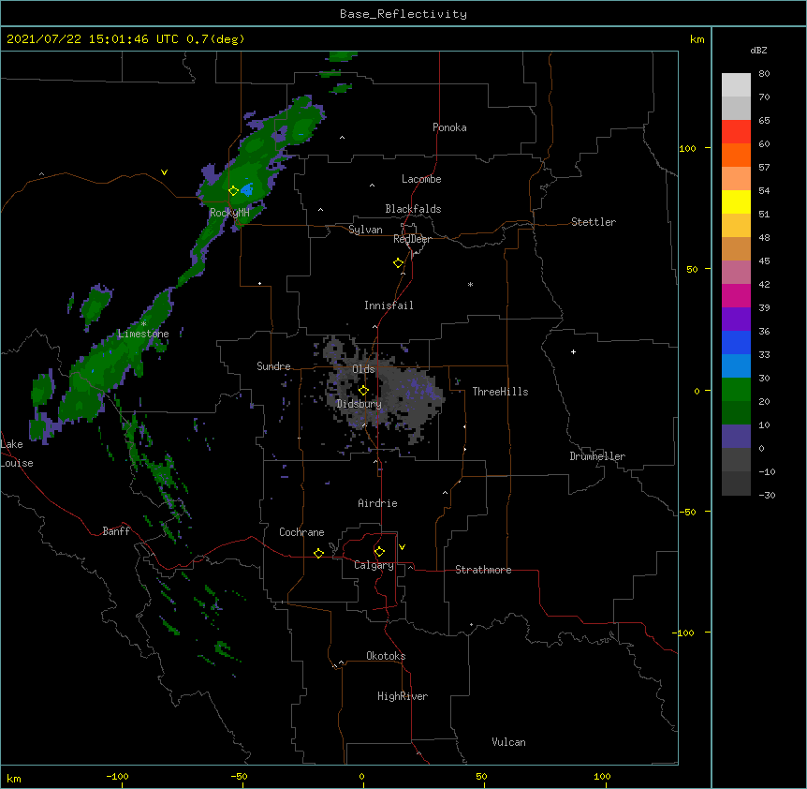The image size is (807, 789).
Task: Click the blue 33-36 dBZ legend swatch
Action: click(x=736, y=342)
